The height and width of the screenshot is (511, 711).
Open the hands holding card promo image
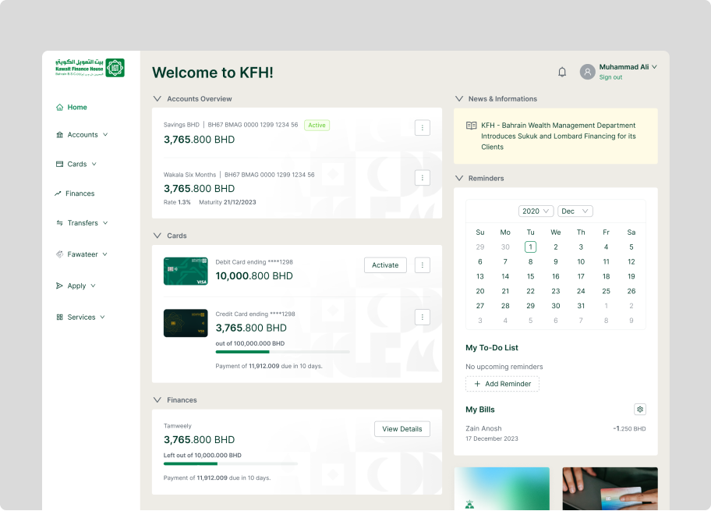(610, 488)
